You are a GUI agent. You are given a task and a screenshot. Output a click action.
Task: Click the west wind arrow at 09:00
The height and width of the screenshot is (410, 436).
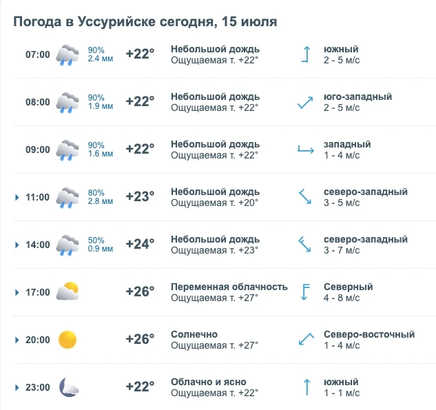pos(306,150)
